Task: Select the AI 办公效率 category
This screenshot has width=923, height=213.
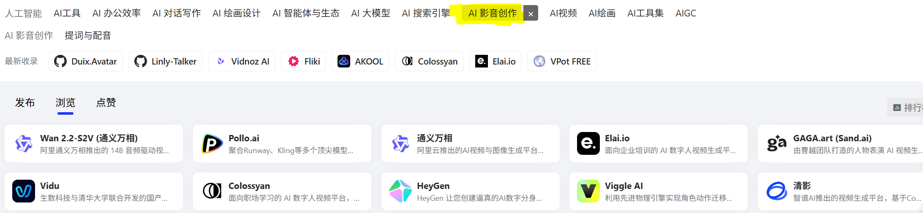Action: [x=117, y=13]
